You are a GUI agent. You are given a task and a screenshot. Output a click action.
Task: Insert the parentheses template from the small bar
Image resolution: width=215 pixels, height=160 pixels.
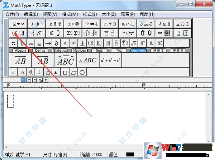coord(91,43)
